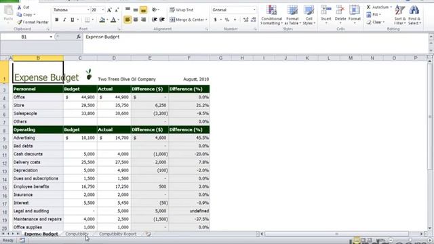Screen dimensions: 434x244
Task: Apply middle vertical alignment
Action: (x=136, y=10)
